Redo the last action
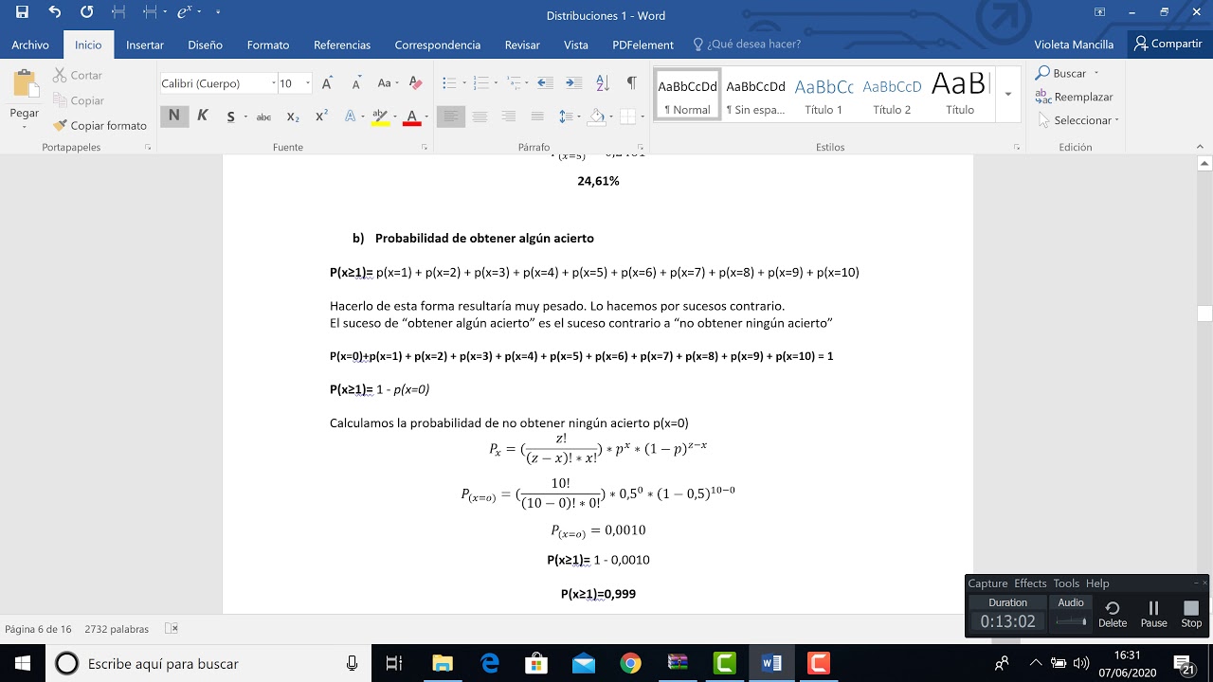This screenshot has height=682, width=1213. point(86,12)
